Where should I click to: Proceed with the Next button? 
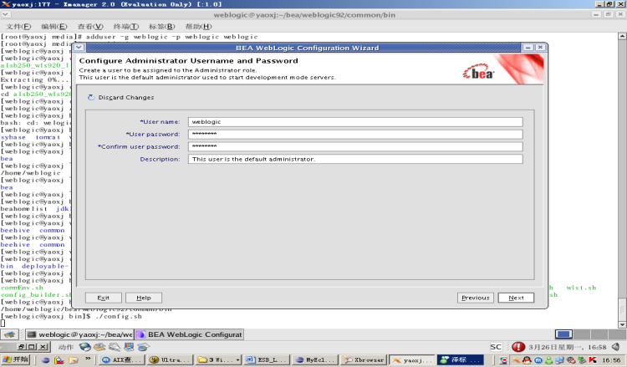(516, 298)
